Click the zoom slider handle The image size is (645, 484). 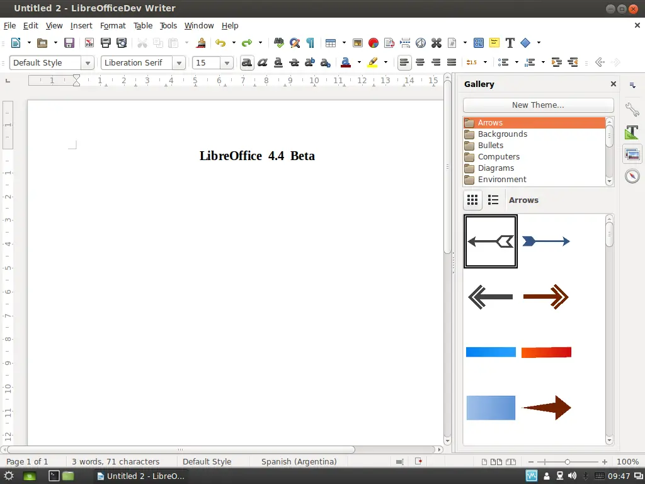[568, 462]
